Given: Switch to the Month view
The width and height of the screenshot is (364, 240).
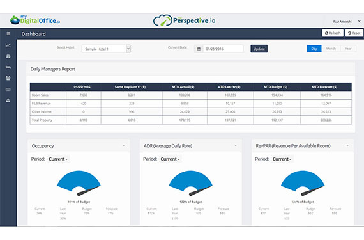Looking at the screenshot, I should 331,49.
